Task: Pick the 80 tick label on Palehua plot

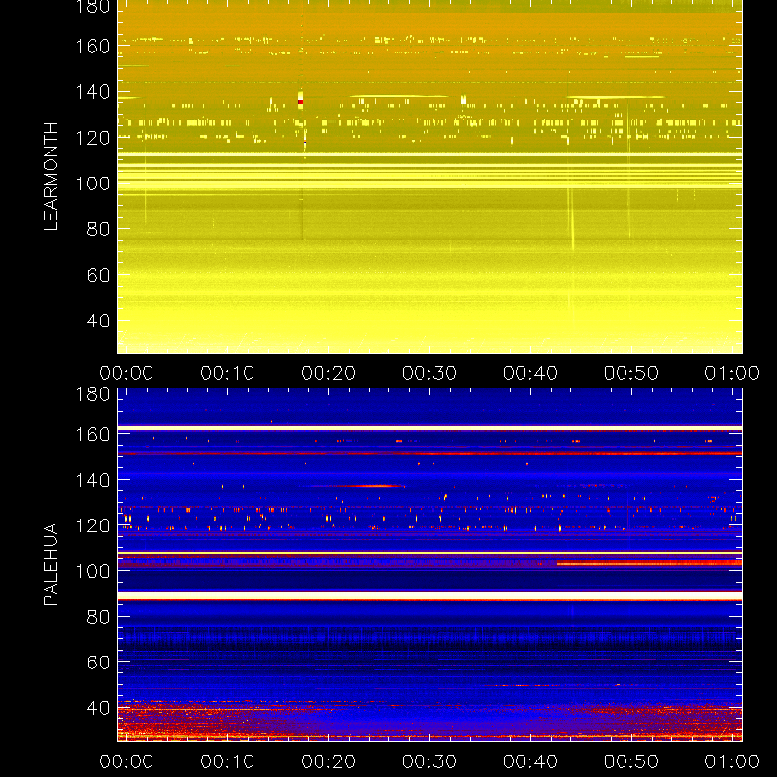Action: (99, 617)
